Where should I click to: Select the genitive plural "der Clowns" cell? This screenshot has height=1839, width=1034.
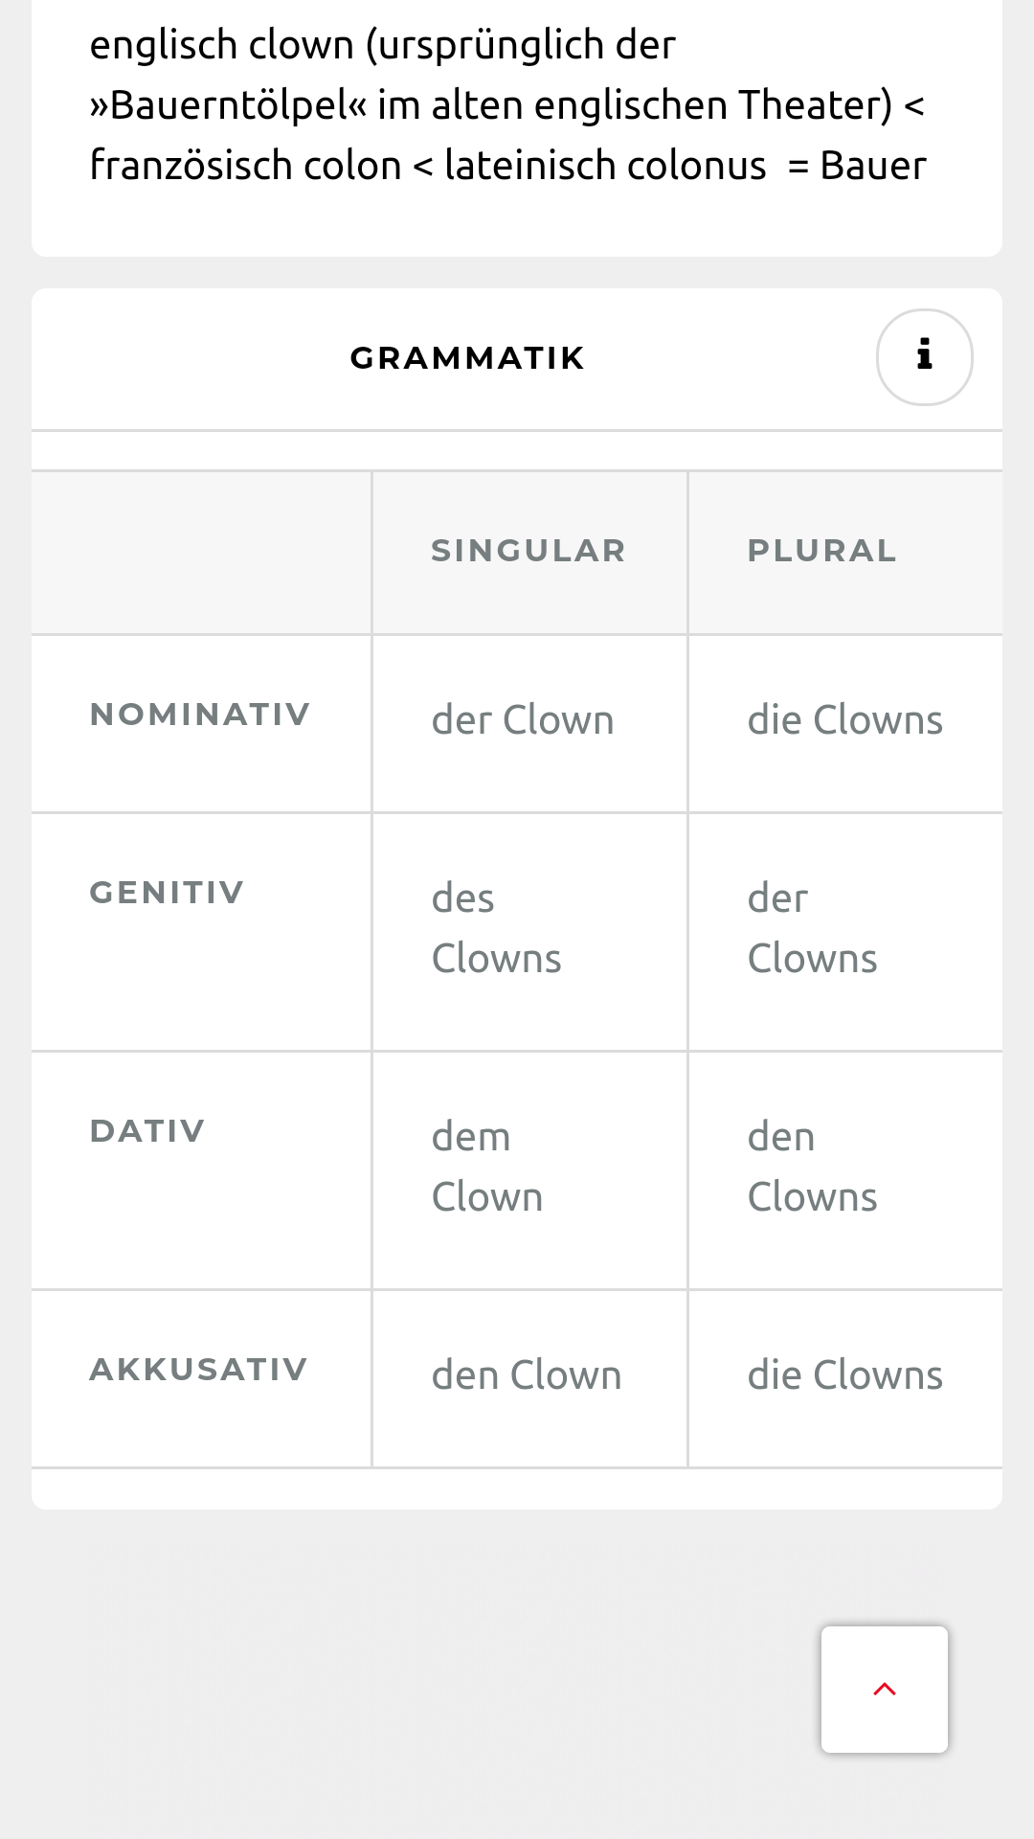tap(812, 929)
